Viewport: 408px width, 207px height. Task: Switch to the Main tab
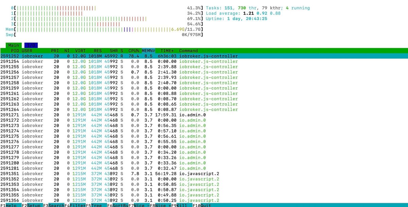point(14,45)
